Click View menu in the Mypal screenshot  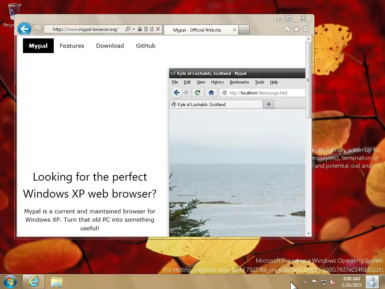(x=201, y=82)
